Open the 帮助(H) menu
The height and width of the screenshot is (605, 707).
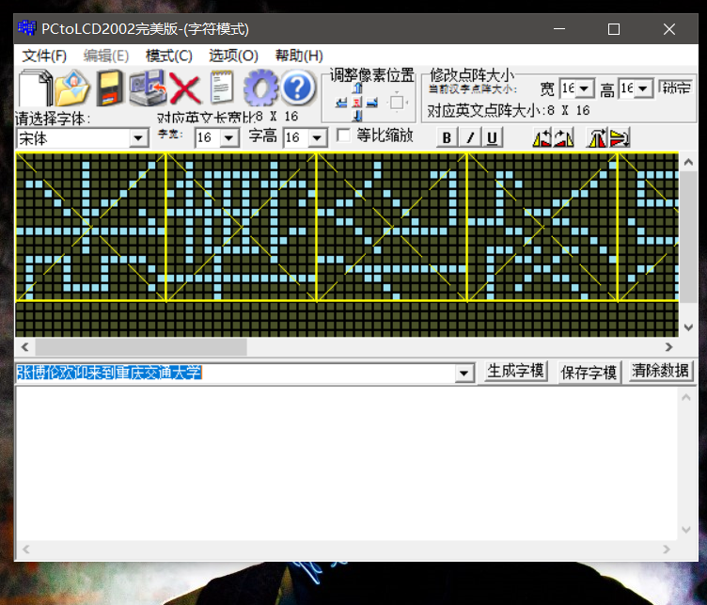299,56
